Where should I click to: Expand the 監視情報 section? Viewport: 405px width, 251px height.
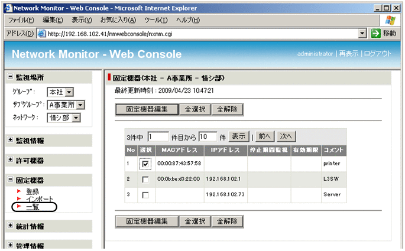[10, 139]
